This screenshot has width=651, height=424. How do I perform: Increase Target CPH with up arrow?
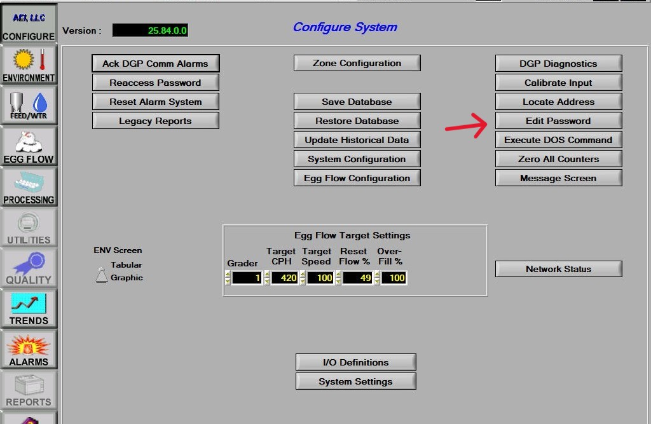coord(267,275)
